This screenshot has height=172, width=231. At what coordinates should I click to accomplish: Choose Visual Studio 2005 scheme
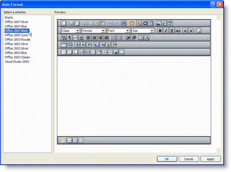17,62
